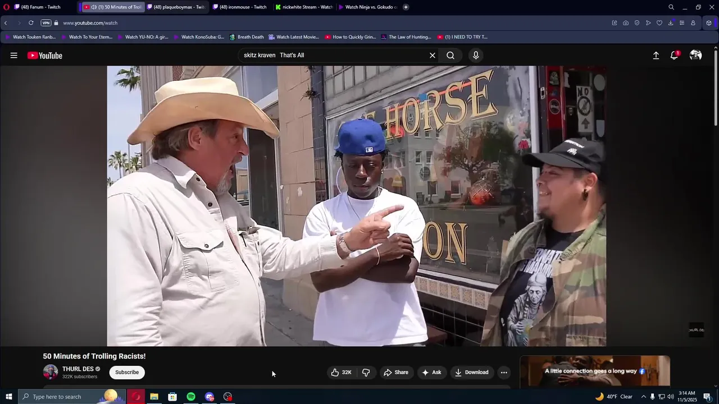Open Watch To Your Etern... bookmark
The image size is (719, 404).
(x=87, y=37)
